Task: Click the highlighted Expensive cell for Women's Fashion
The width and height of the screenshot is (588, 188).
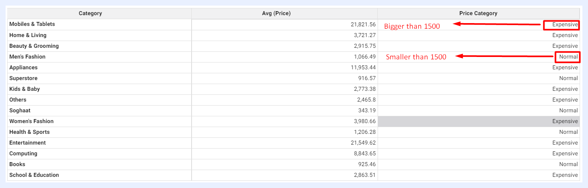Action: pyautogui.click(x=478, y=121)
